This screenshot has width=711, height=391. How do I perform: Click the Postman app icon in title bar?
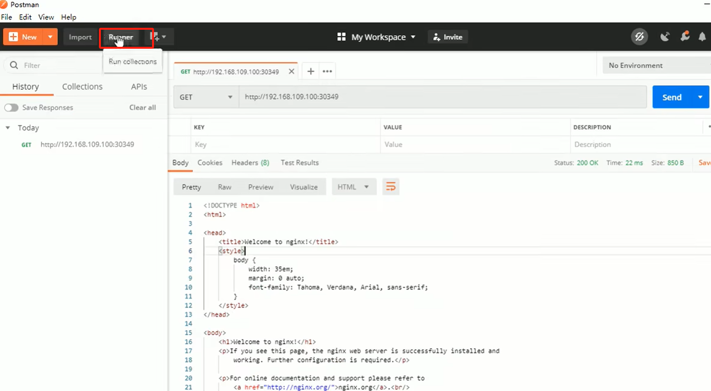(x=4, y=4)
